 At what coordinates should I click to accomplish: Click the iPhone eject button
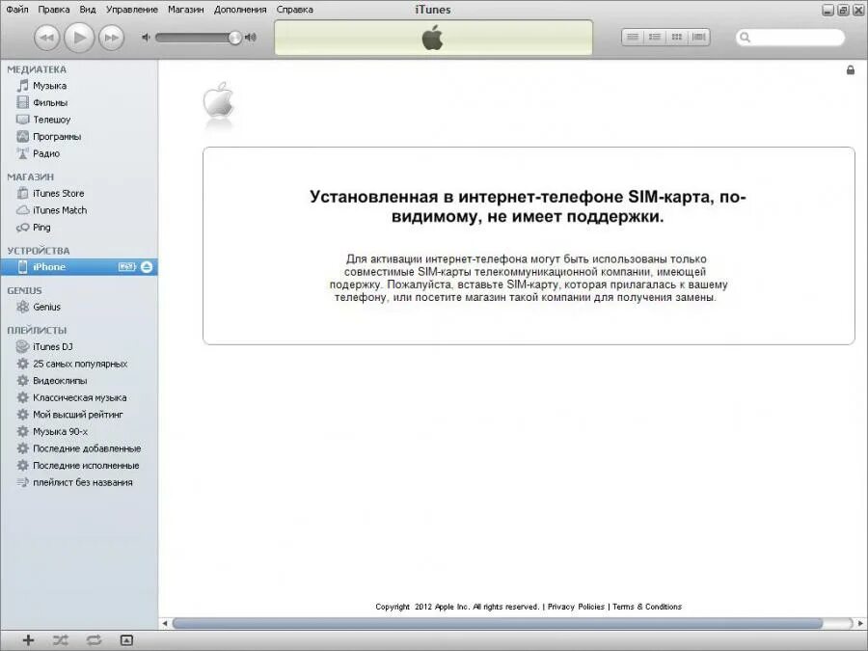click(147, 267)
